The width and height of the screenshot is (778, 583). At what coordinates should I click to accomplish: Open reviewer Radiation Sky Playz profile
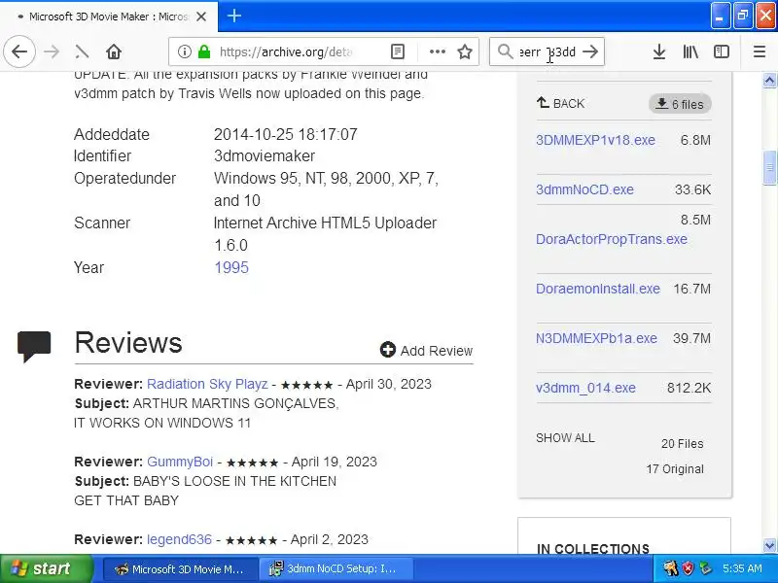[207, 384]
